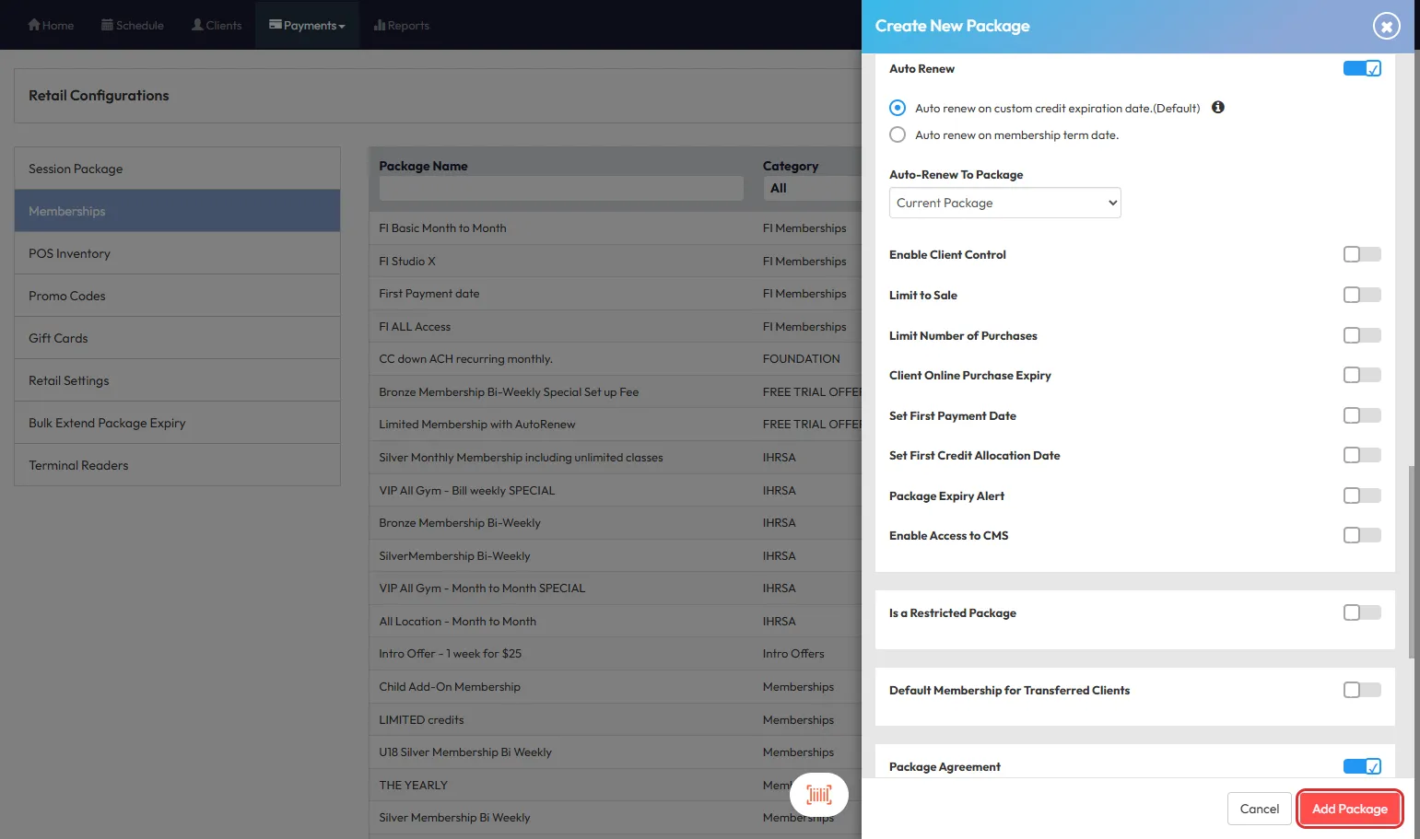Expand the Payments menu dropdown
This screenshot has width=1420, height=839.
307,25
